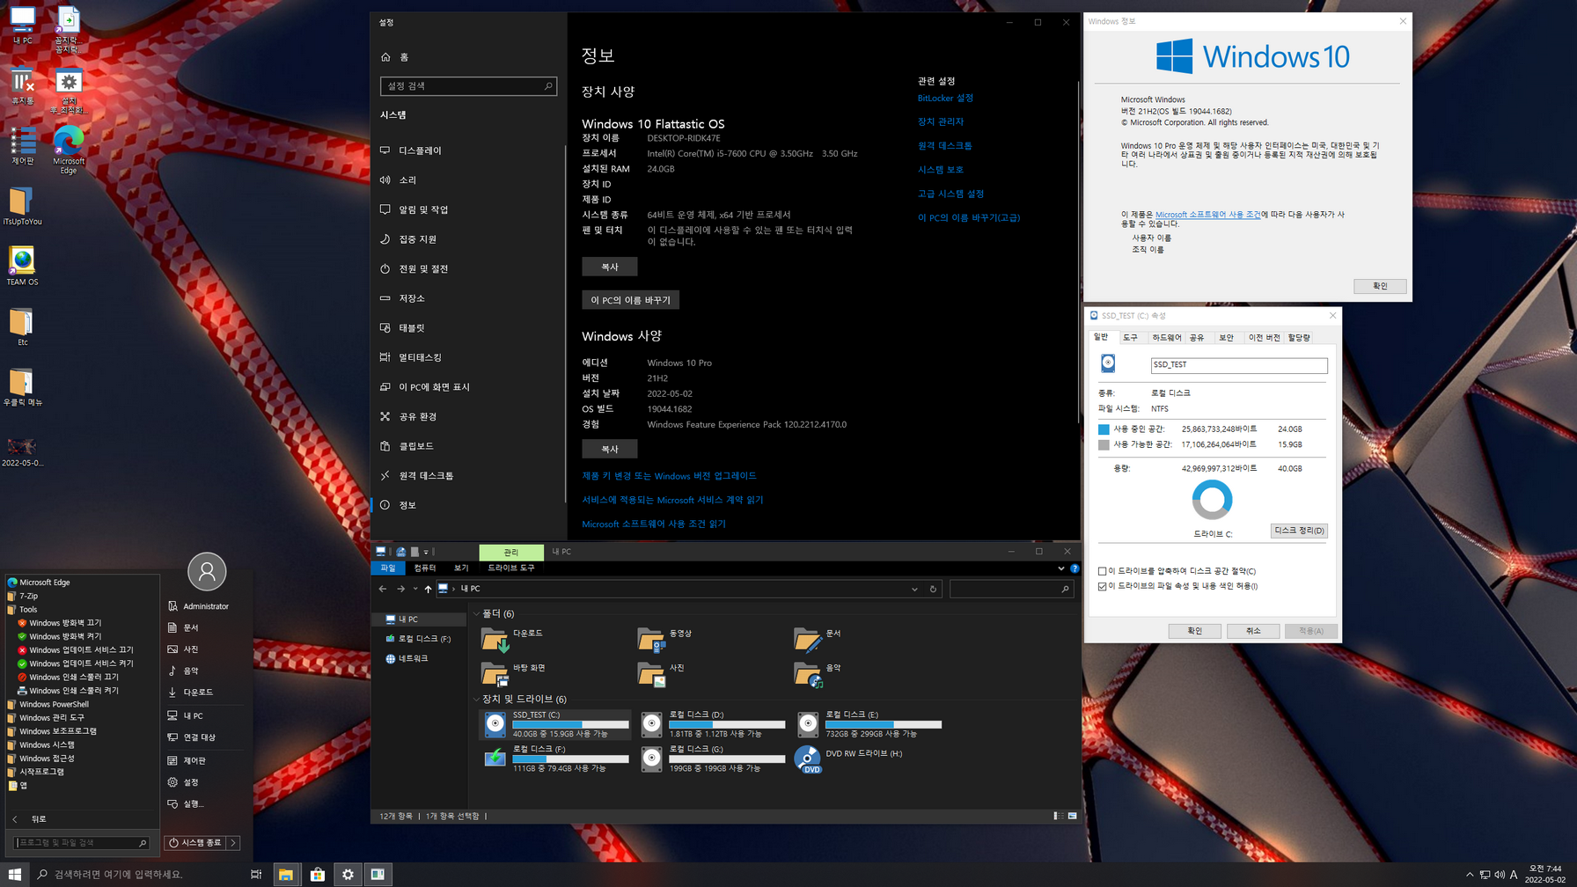
Task: Select DVD RW 드라이브 (H:) icon
Action: pyautogui.click(x=807, y=759)
